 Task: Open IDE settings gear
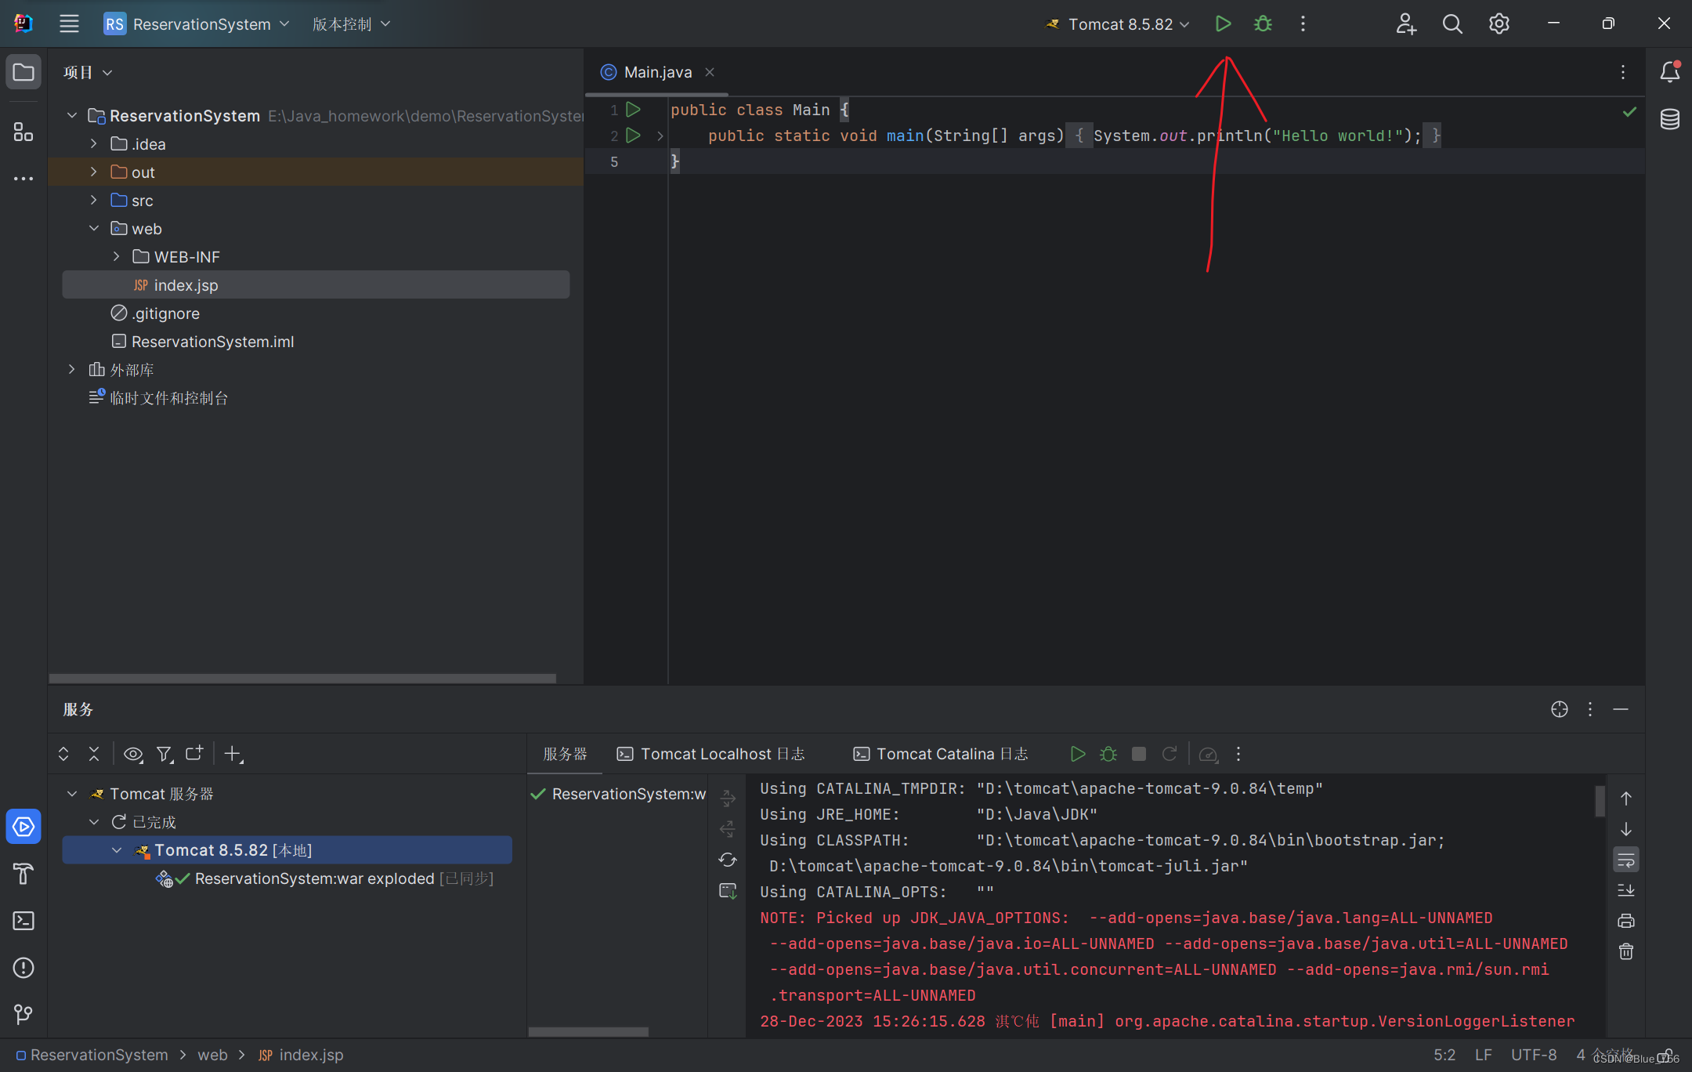pos(1499,24)
